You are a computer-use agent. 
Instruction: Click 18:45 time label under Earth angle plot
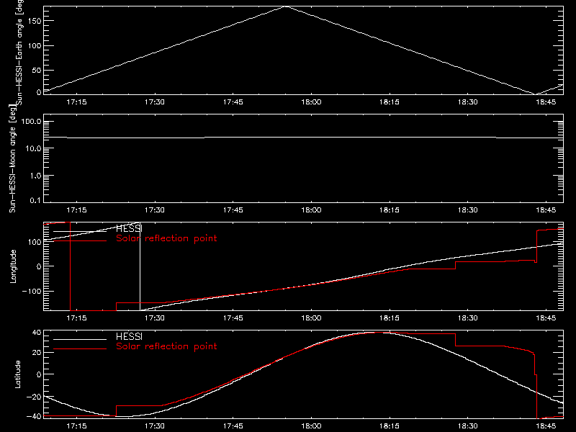tap(546, 102)
